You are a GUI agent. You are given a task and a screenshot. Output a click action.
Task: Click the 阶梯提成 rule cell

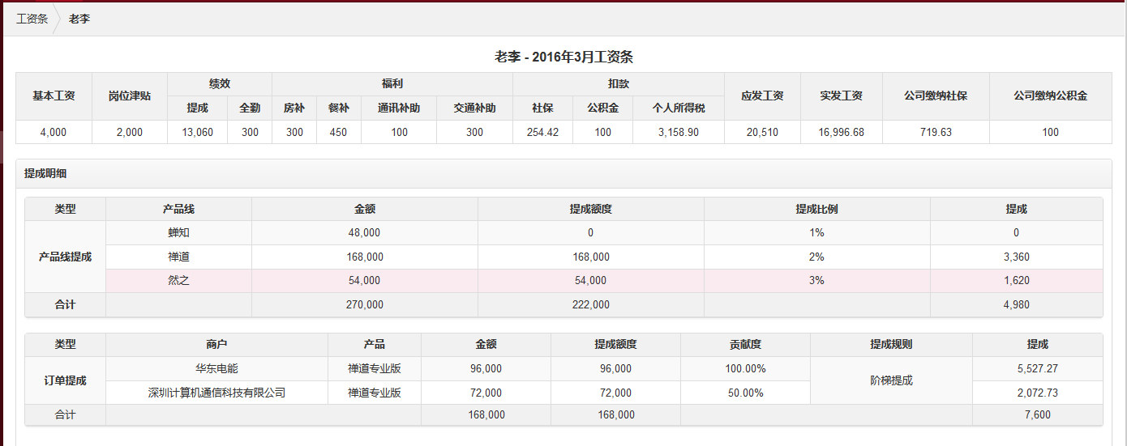[x=891, y=380]
